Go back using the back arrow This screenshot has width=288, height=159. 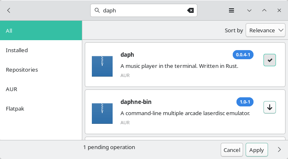9,10
